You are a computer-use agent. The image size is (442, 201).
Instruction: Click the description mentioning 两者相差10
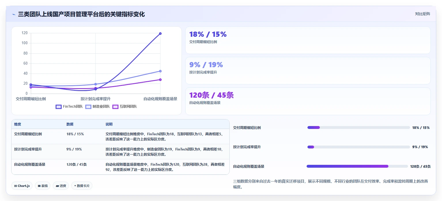[164, 152]
